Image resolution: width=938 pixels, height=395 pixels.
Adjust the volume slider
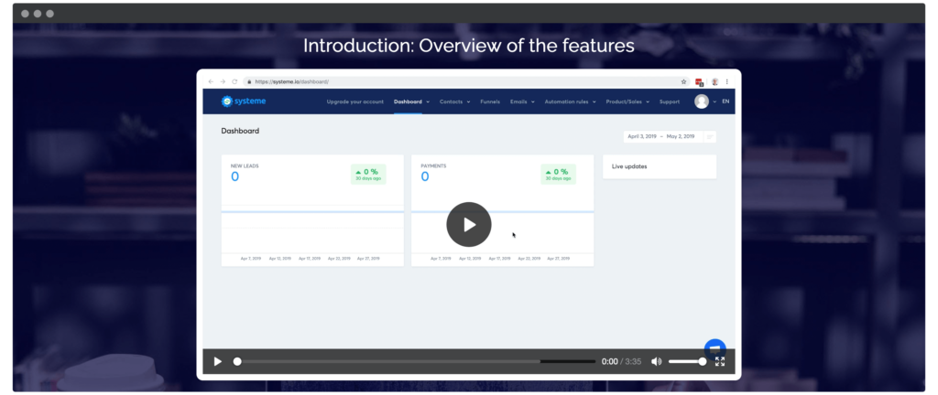point(686,361)
